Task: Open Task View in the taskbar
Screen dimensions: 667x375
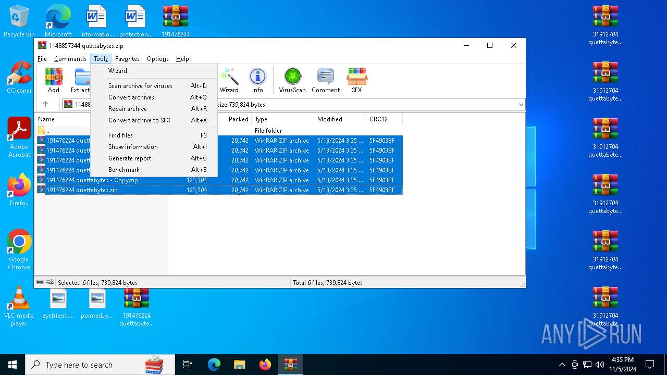Action: point(188,365)
